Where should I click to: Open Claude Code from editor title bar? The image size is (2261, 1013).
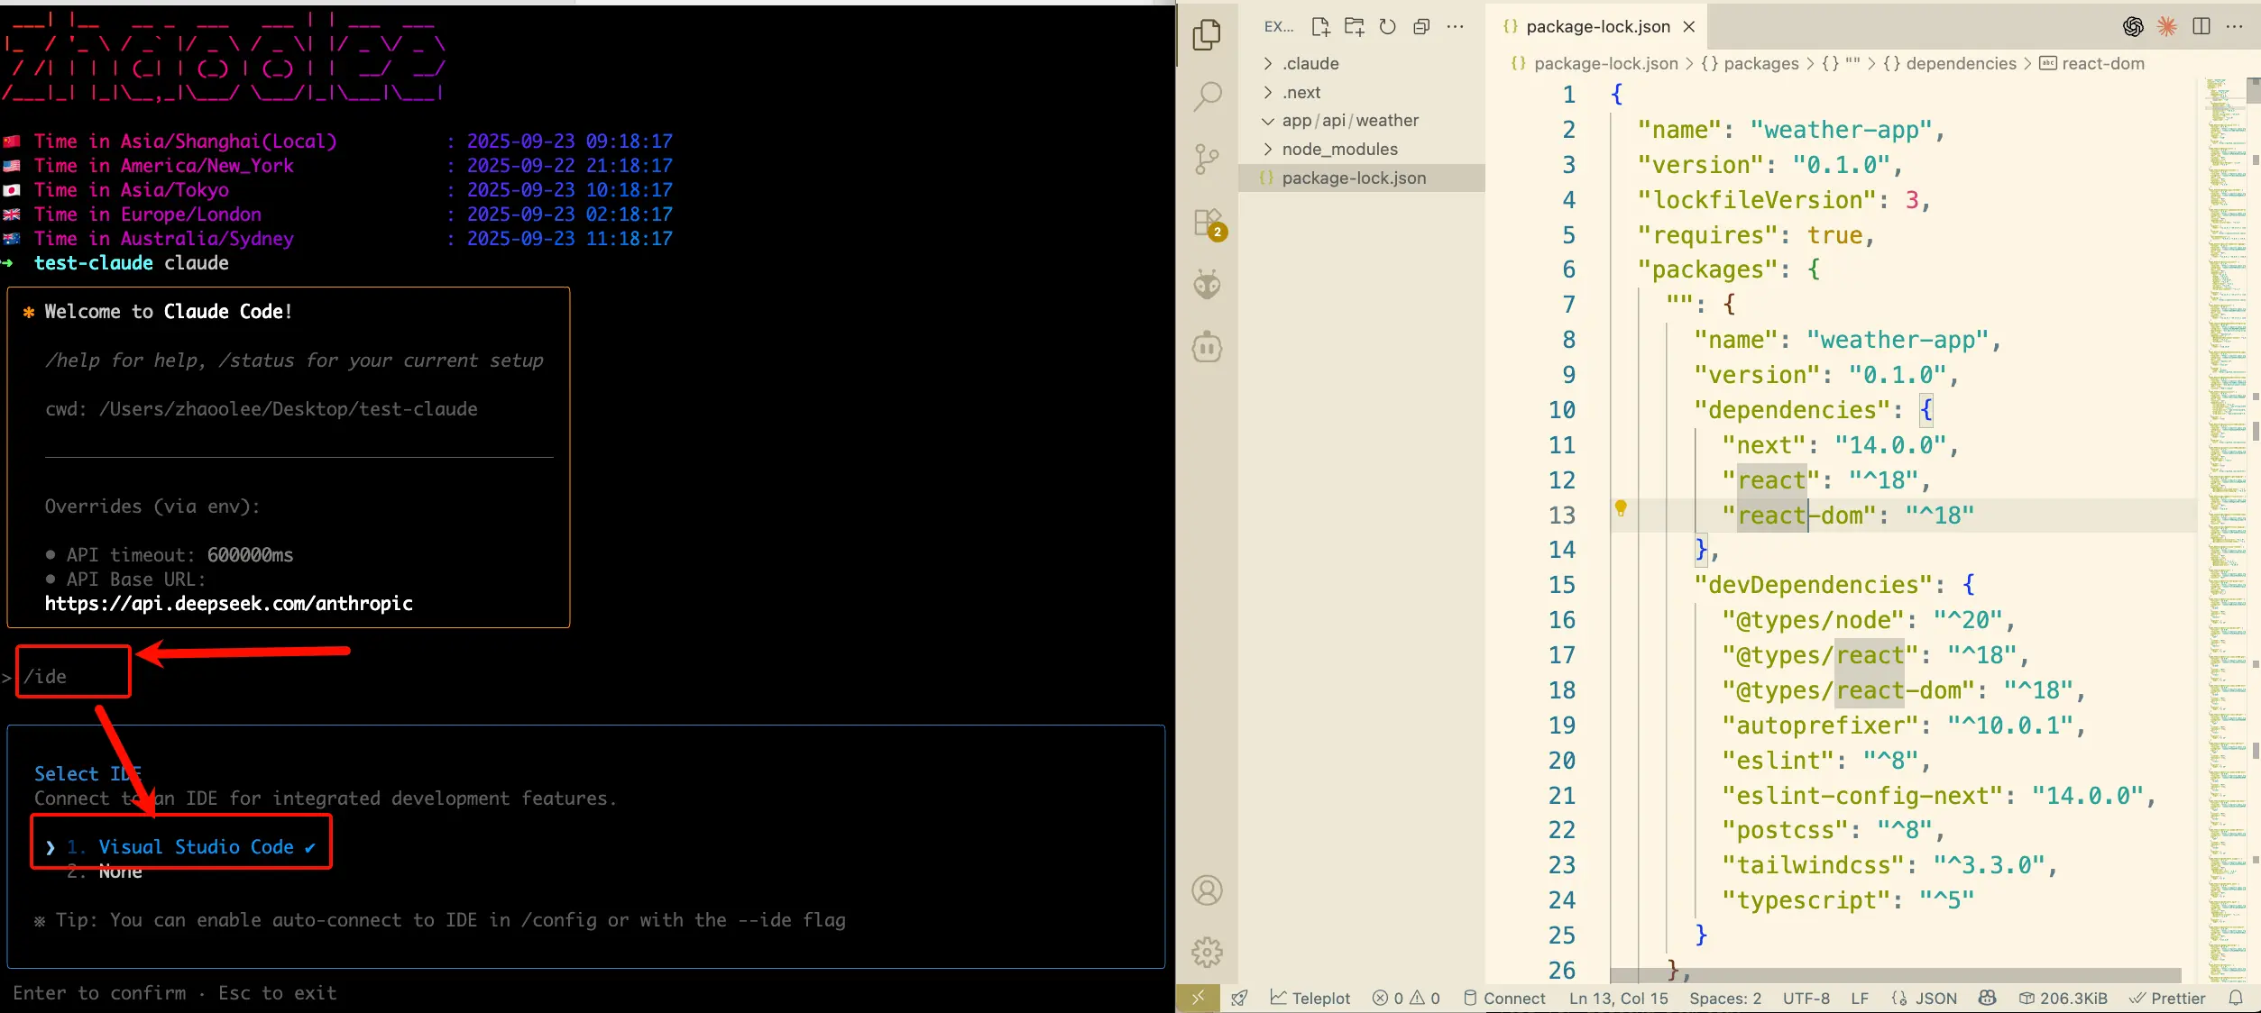pyautogui.click(x=2166, y=27)
